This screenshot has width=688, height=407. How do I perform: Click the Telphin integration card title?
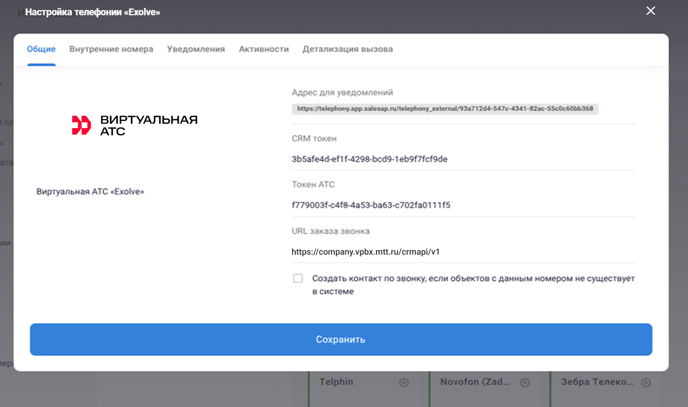336,382
